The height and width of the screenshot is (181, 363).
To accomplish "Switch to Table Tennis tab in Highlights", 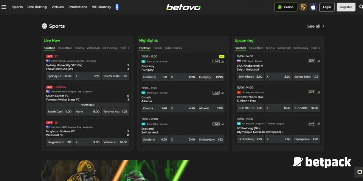I will tap(173, 48).
